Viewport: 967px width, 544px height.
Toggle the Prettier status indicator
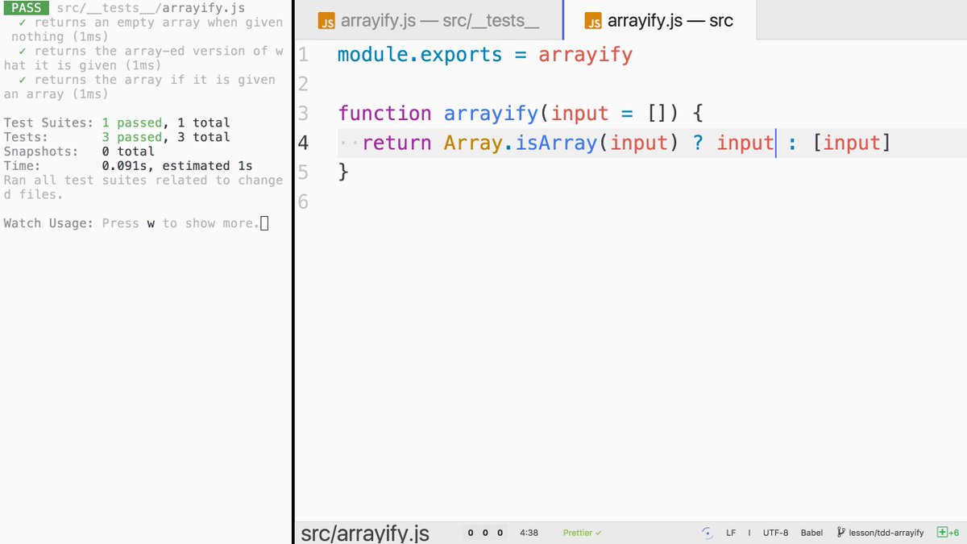(582, 533)
